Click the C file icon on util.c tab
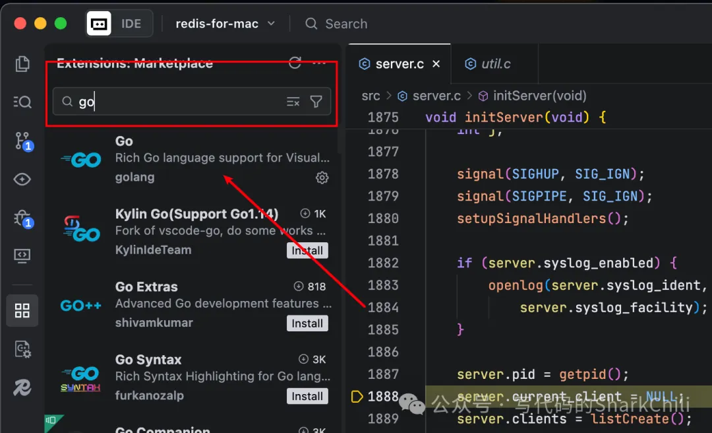Image resolution: width=712 pixels, height=433 pixels. point(471,63)
